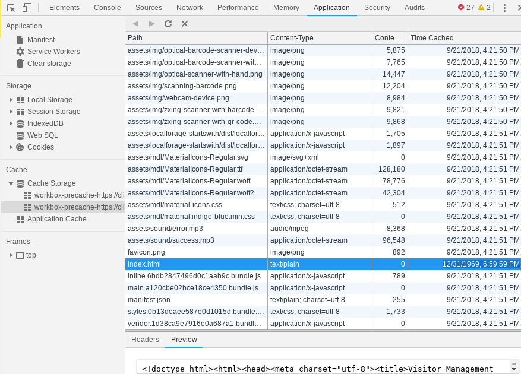Expand the IndexedDB section

point(11,123)
